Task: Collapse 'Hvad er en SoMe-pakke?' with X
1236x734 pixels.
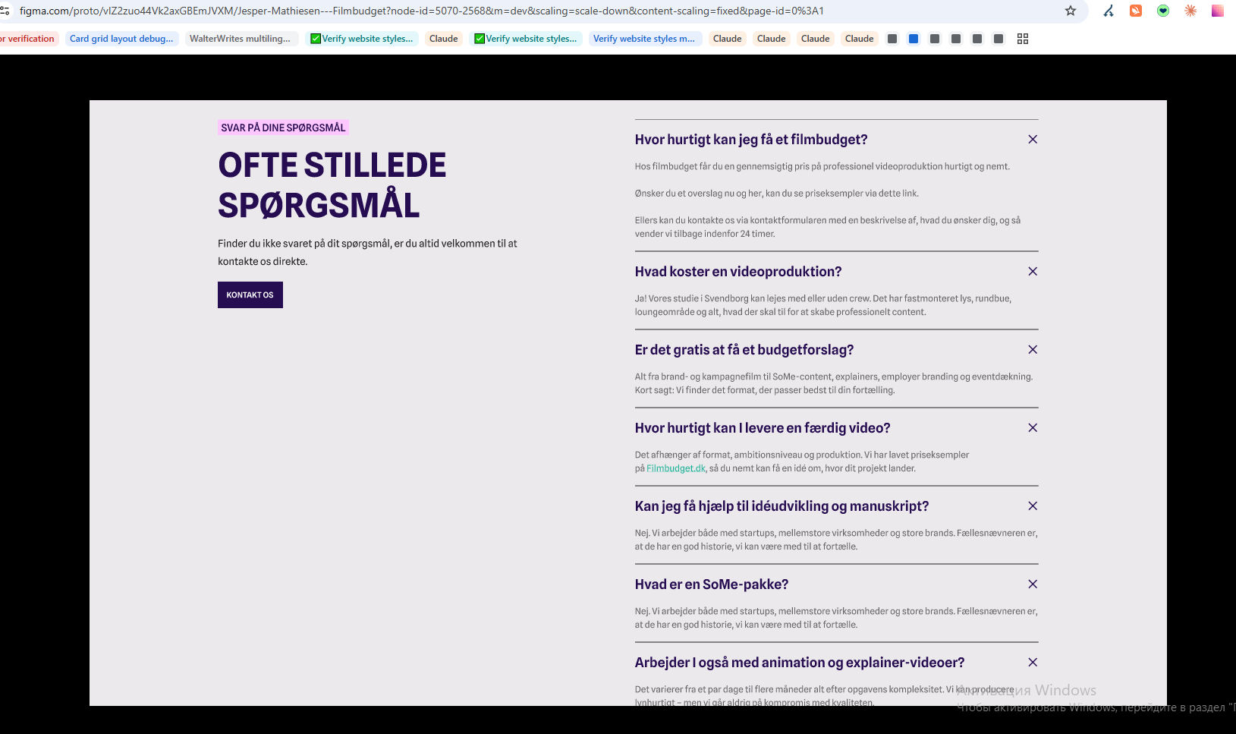Action: coord(1033,584)
